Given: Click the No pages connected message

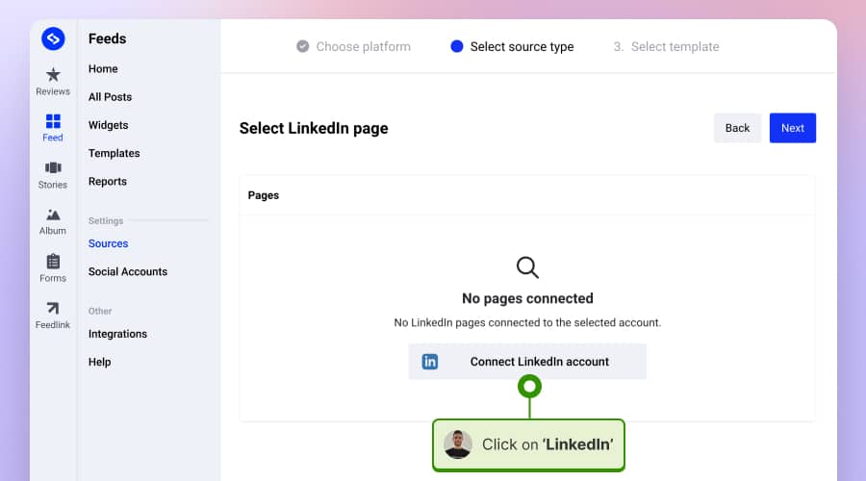Looking at the screenshot, I should click(x=527, y=299).
